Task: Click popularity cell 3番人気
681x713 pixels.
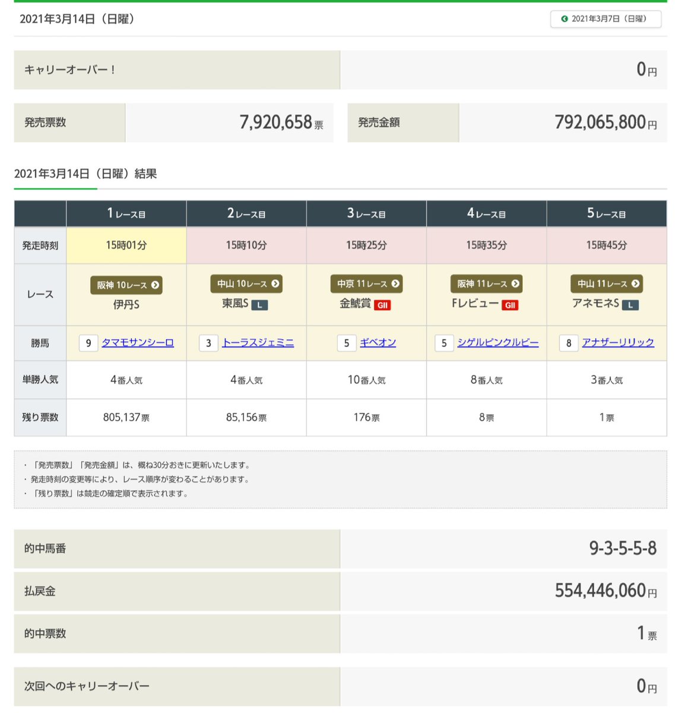Action: click(x=606, y=380)
